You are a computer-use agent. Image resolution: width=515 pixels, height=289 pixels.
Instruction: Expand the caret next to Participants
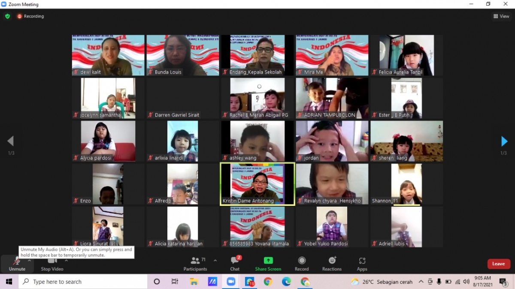pos(215,260)
